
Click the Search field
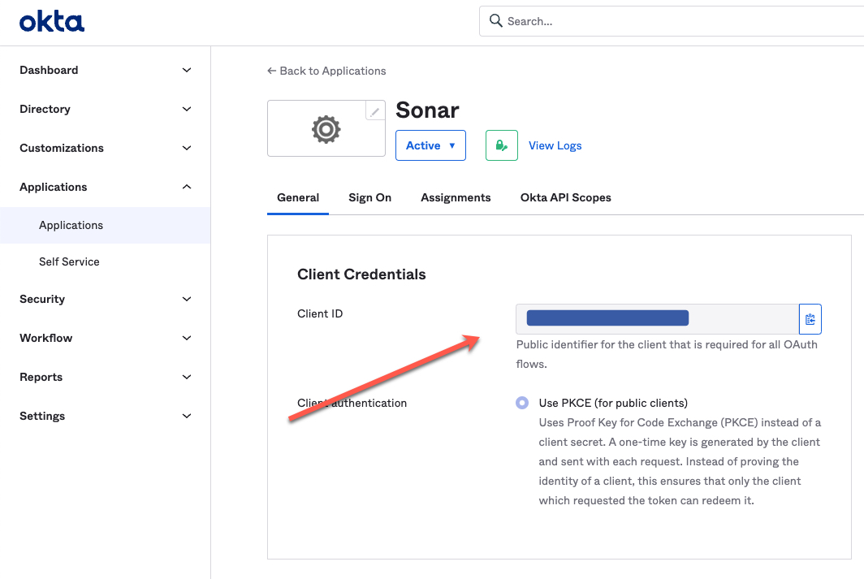pyautogui.click(x=672, y=21)
